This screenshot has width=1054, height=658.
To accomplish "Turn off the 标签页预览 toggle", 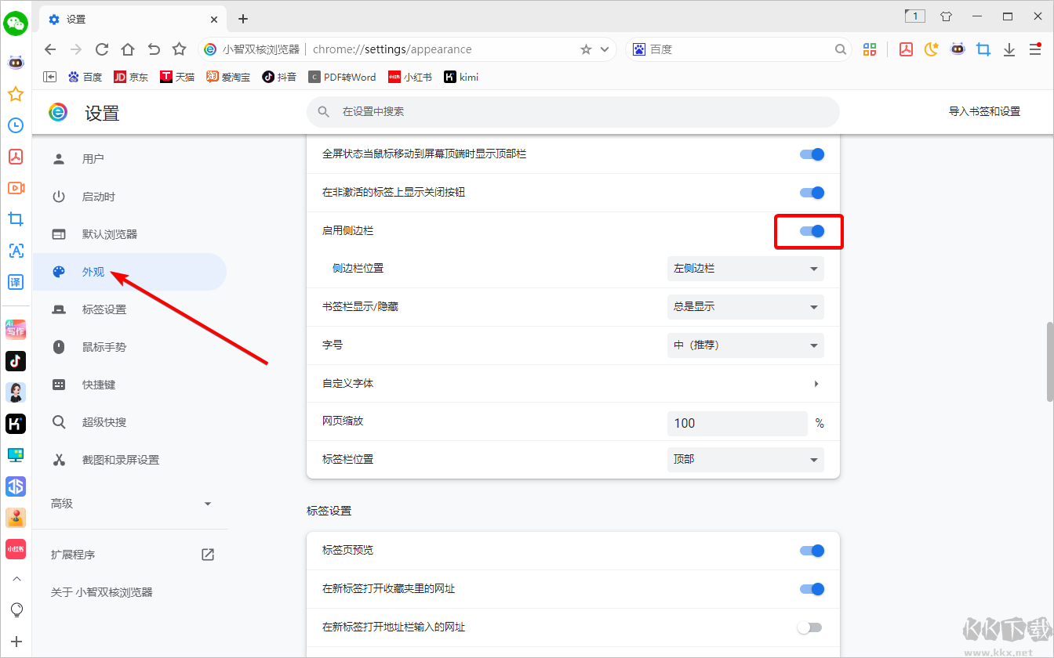I will click(810, 550).
